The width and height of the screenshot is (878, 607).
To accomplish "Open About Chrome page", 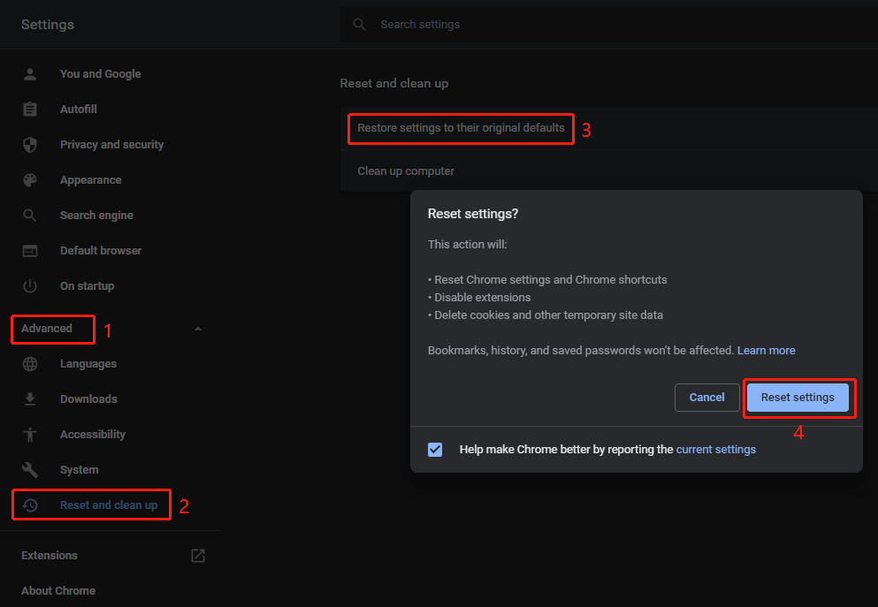I will (58, 591).
